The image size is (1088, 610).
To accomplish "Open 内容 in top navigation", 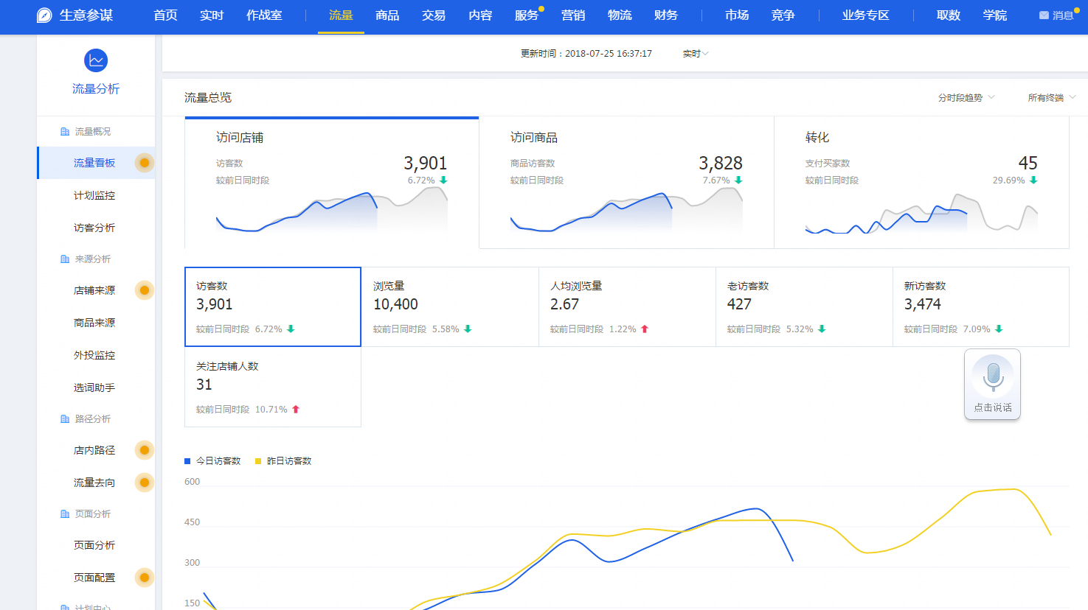I will (x=480, y=15).
